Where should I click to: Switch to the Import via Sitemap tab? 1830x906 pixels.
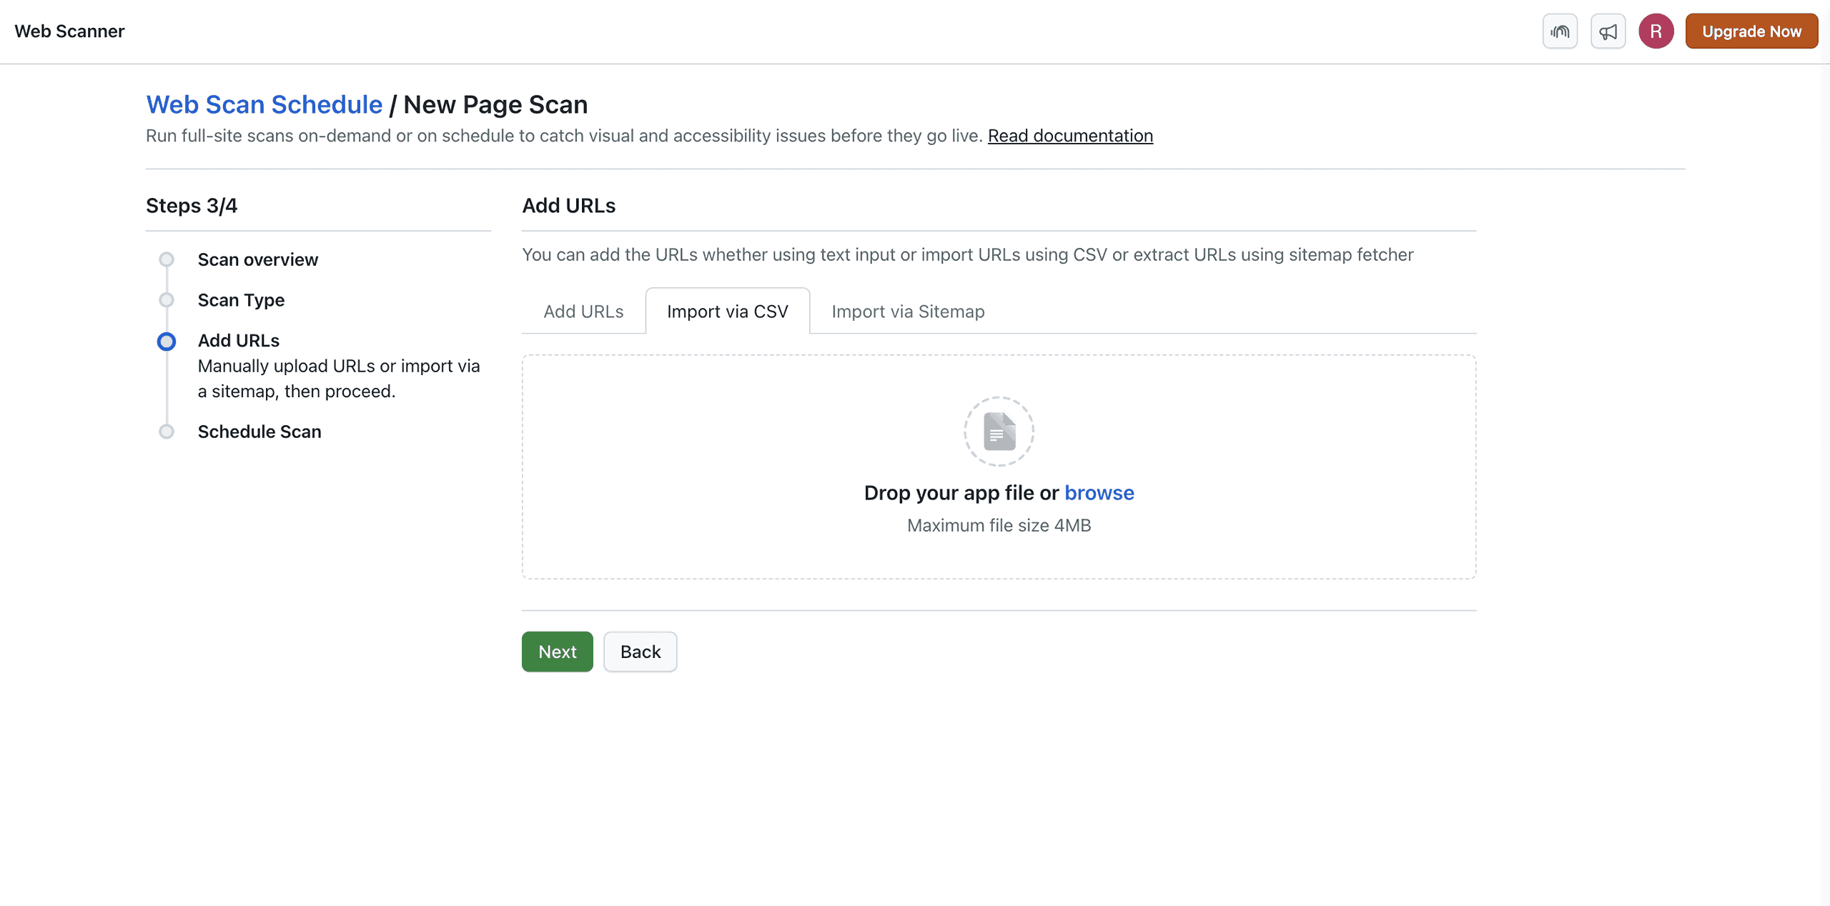(907, 311)
